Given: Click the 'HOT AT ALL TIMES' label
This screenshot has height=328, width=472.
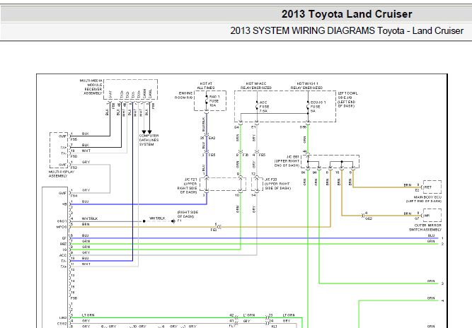Looking at the screenshot, I should [206, 86].
